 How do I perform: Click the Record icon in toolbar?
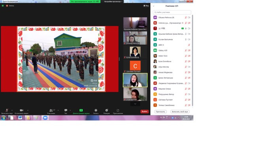click(96, 110)
